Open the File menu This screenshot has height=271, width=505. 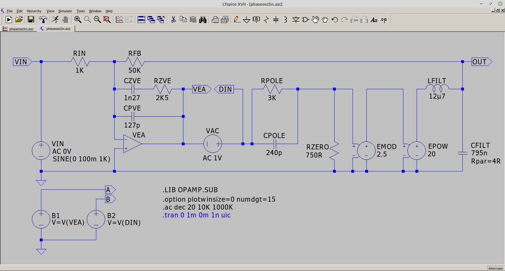click(10, 11)
